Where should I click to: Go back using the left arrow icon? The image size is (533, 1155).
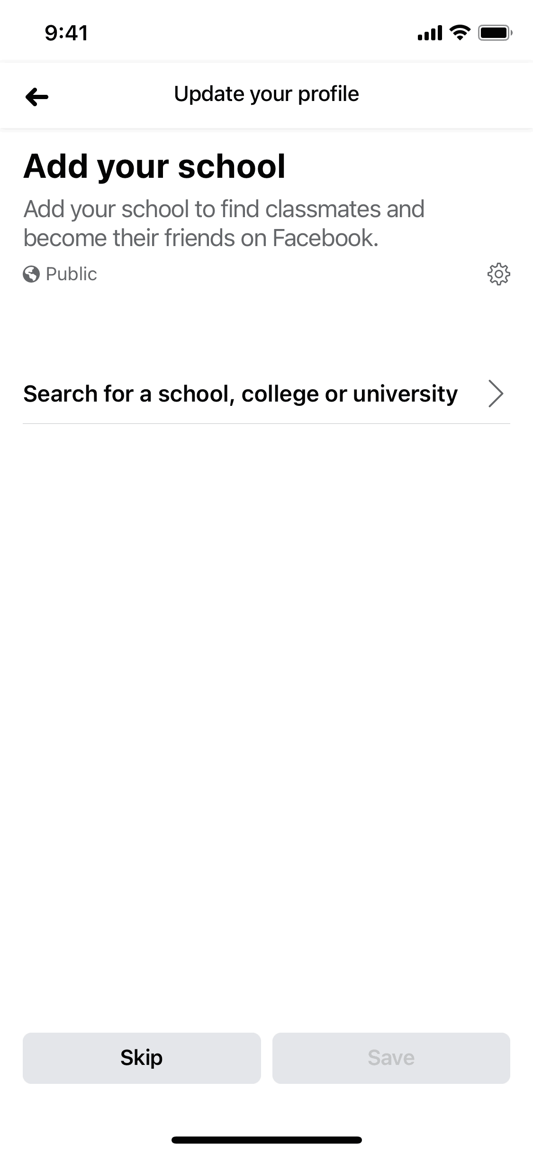pos(37,97)
